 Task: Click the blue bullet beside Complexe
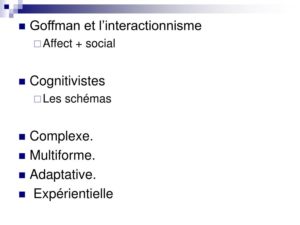tap(22, 137)
